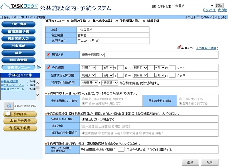
Task: Open 中央テニスコート in the reservation count list
Action: click(14, 89)
